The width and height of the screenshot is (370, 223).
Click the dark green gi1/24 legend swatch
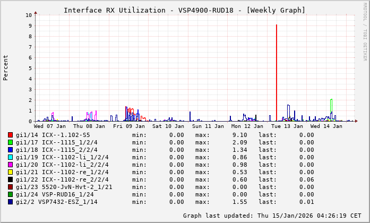point(11,194)
